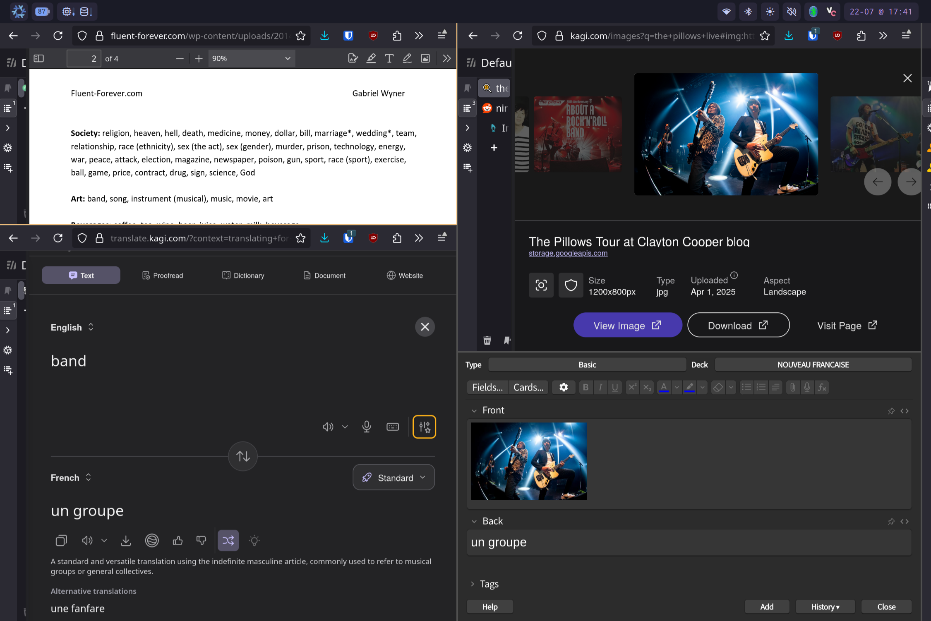Open Anki text color swatch
This screenshot has width=931, height=621.
click(x=664, y=387)
